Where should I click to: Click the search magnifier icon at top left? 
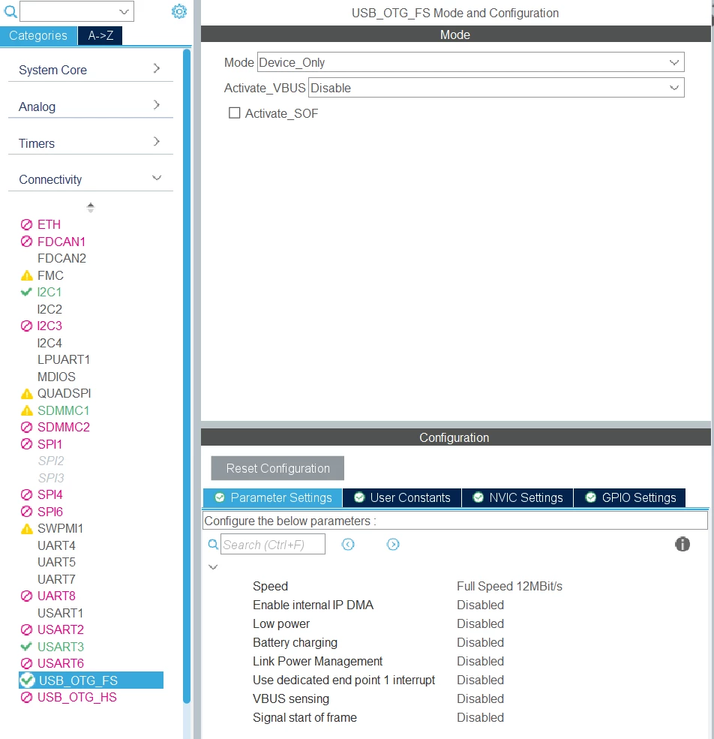(x=10, y=11)
